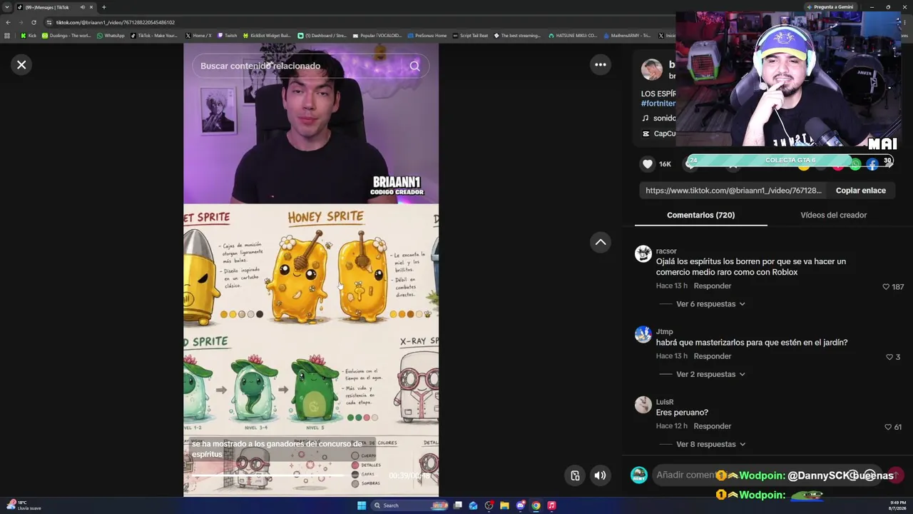Open the 'PreSonus: Home' bookmark

click(427, 36)
